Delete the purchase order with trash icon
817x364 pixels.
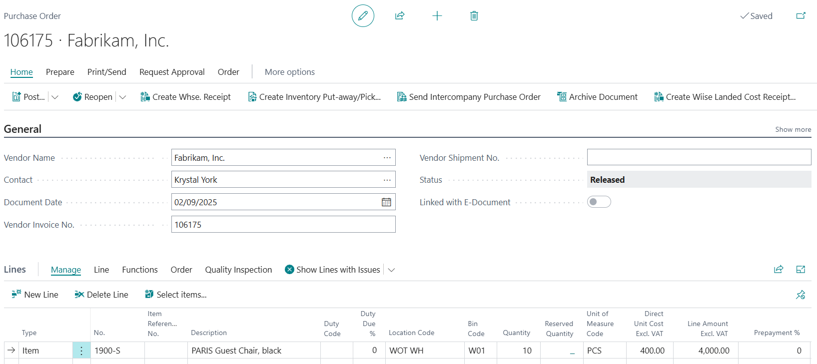(x=474, y=16)
